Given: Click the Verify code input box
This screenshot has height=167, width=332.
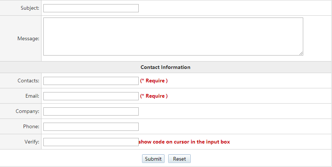Looking at the screenshot, I should pyautogui.click(x=91, y=142).
